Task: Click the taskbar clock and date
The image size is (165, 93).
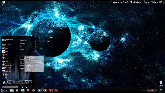Action: click(161, 90)
